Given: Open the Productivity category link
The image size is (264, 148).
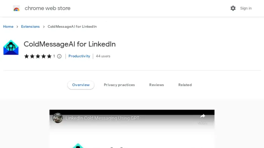Looking at the screenshot, I should pyautogui.click(x=79, y=56).
